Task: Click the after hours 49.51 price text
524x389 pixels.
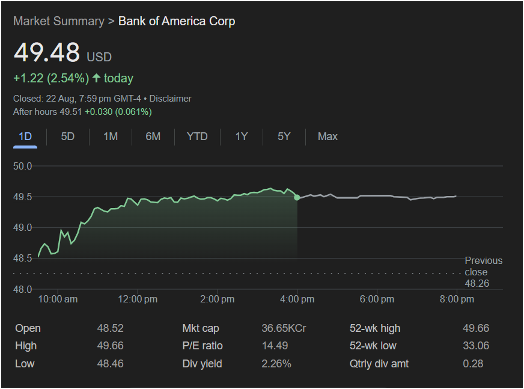Action: [71, 112]
